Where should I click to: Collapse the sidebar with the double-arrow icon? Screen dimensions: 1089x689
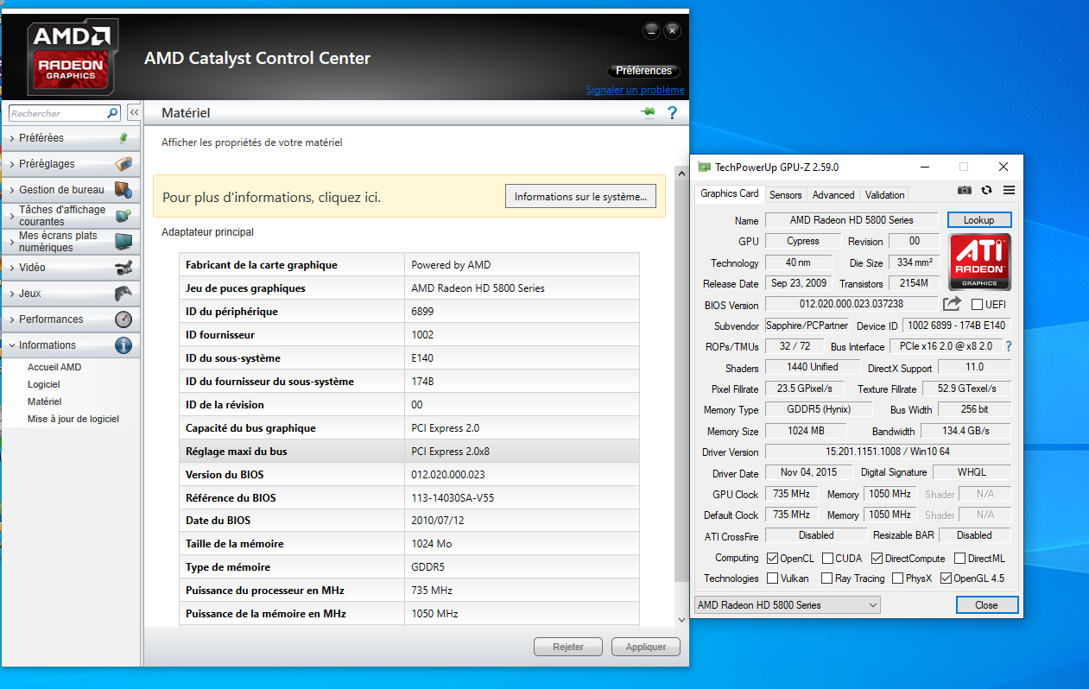134,113
